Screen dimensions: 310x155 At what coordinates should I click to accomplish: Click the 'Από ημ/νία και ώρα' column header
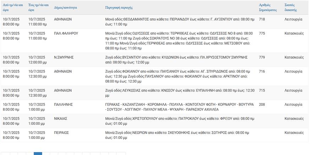13,7
